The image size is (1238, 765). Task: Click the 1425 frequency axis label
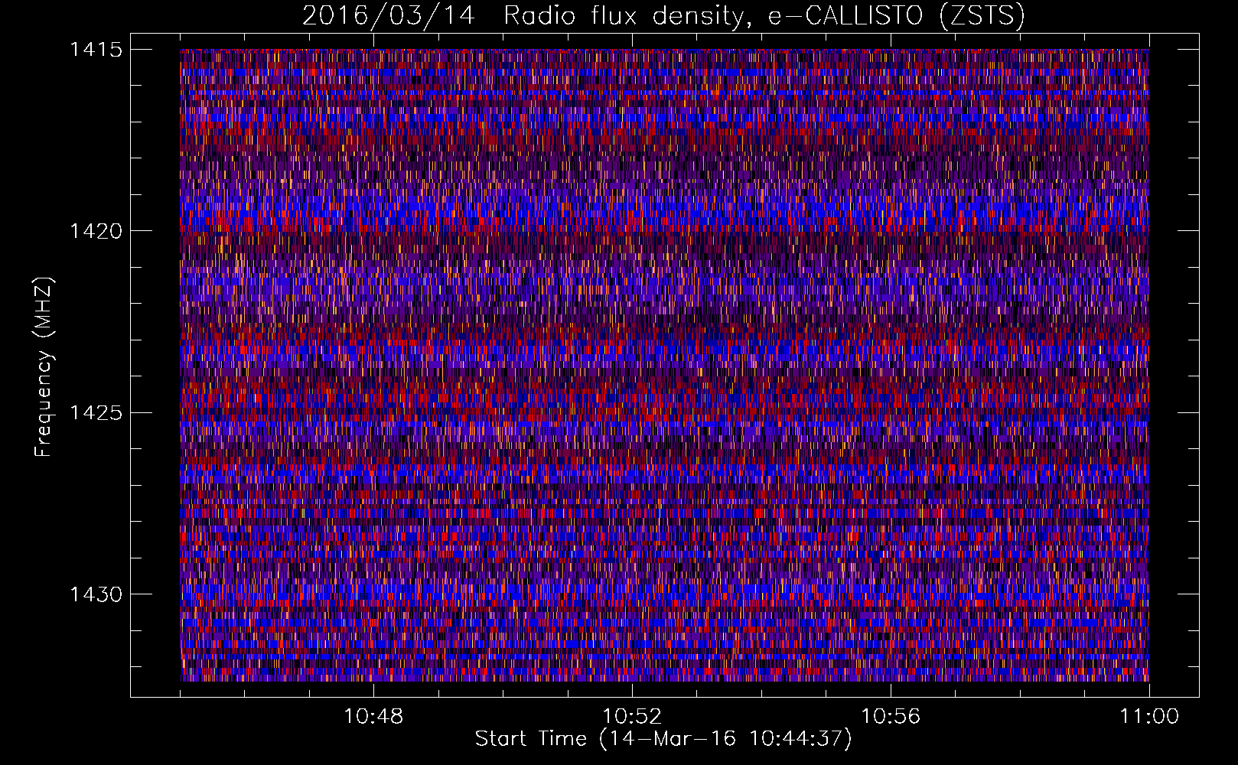pyautogui.click(x=96, y=413)
